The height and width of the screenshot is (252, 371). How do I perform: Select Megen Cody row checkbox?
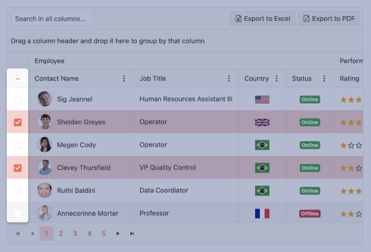[18, 145]
